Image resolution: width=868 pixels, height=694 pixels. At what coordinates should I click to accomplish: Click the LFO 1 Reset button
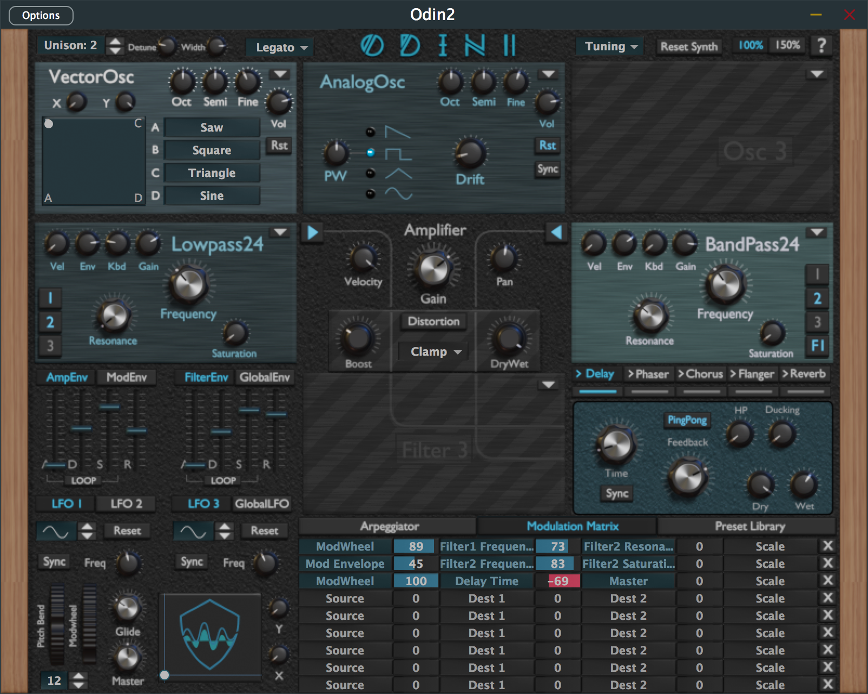[x=127, y=531]
